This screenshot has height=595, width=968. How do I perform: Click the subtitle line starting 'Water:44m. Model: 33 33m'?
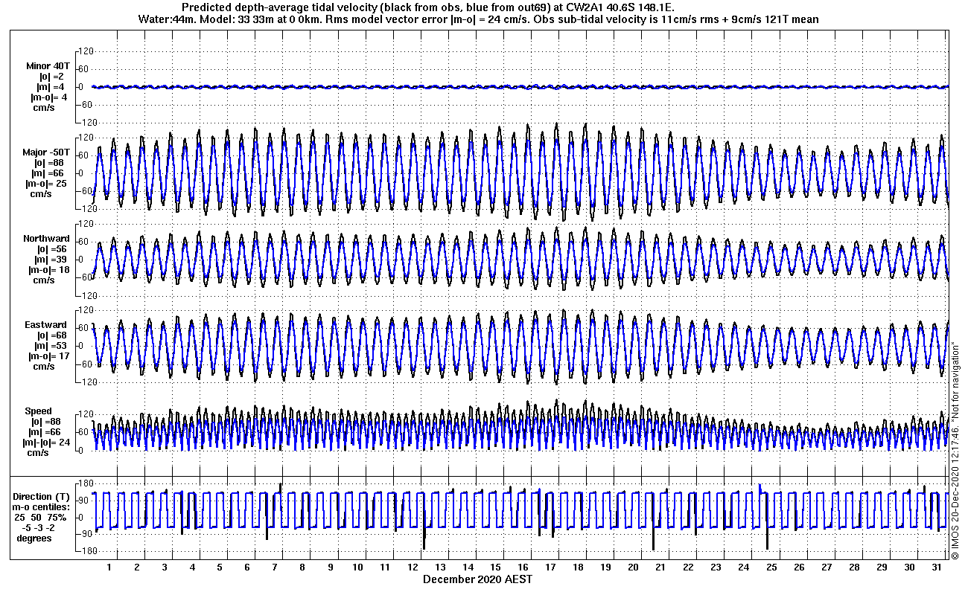478,19
